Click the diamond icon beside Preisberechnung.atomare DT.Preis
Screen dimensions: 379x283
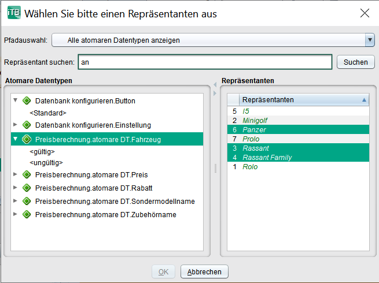(27, 174)
